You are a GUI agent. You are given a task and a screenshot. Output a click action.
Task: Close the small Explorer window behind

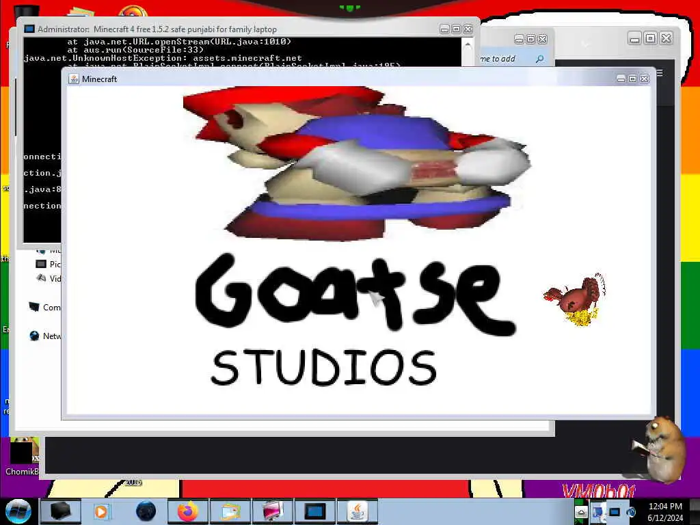(x=542, y=39)
